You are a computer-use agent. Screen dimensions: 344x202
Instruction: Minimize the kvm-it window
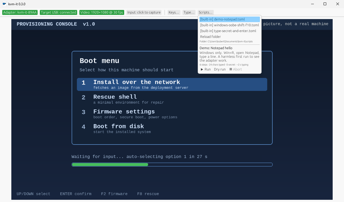pyautogui.click(x=312, y=4)
